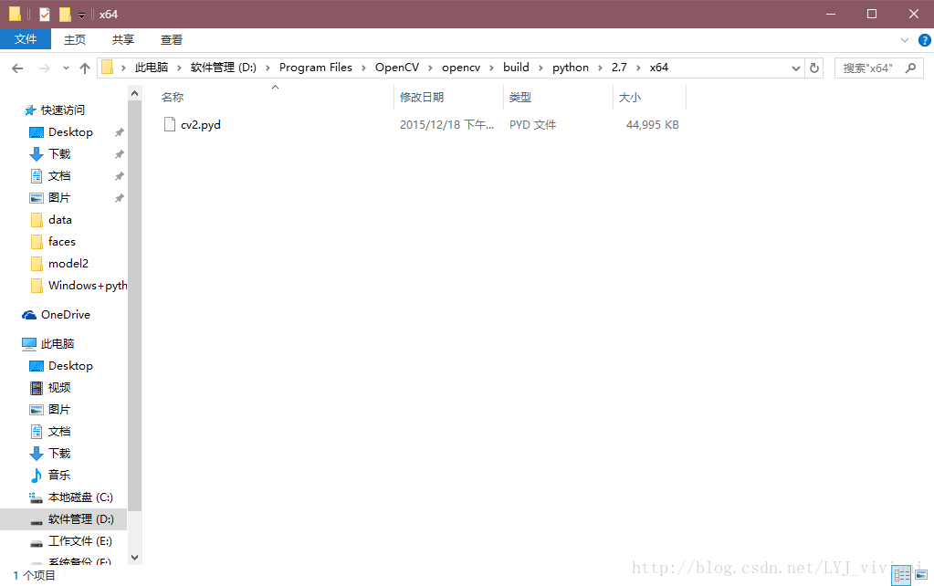Open pinned 图片 under quick access
This screenshot has height=586, width=934.
click(x=59, y=198)
